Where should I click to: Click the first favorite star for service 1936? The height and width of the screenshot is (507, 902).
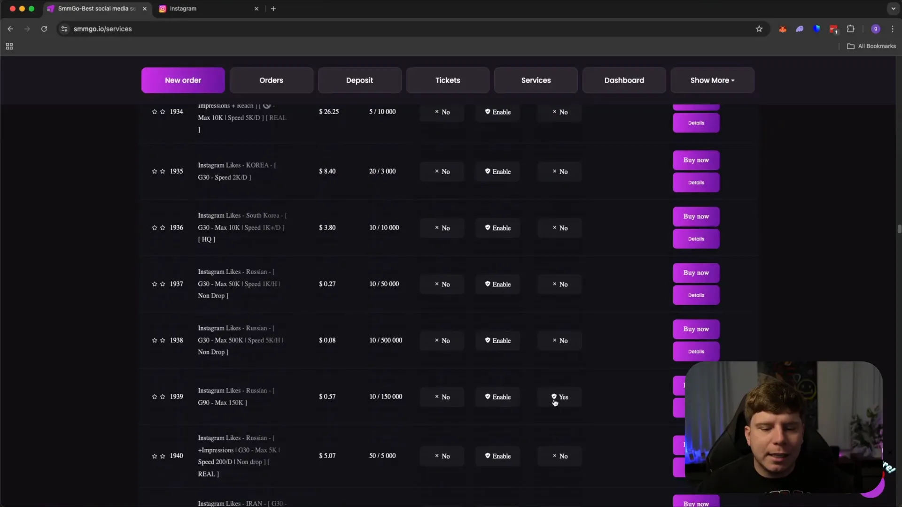(x=155, y=228)
